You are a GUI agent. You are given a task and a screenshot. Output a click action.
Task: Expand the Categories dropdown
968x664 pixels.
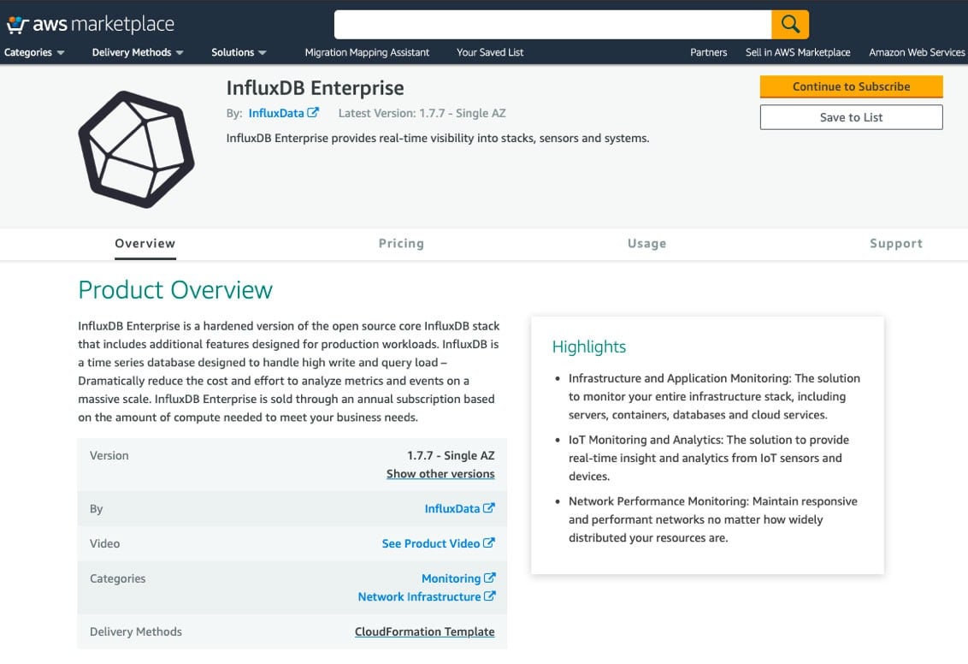[34, 52]
